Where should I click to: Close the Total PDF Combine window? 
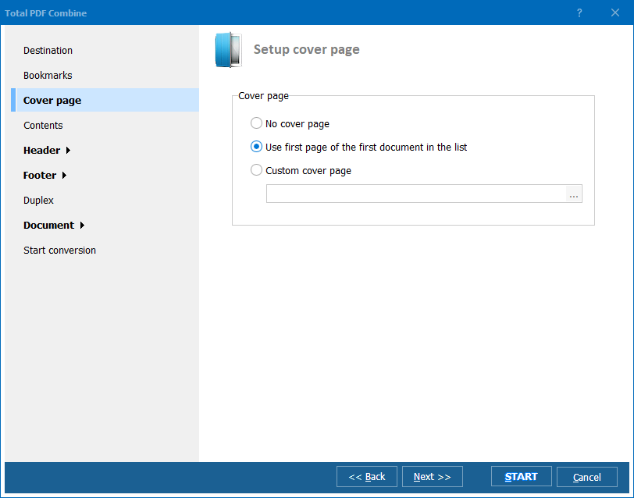pyautogui.click(x=615, y=13)
